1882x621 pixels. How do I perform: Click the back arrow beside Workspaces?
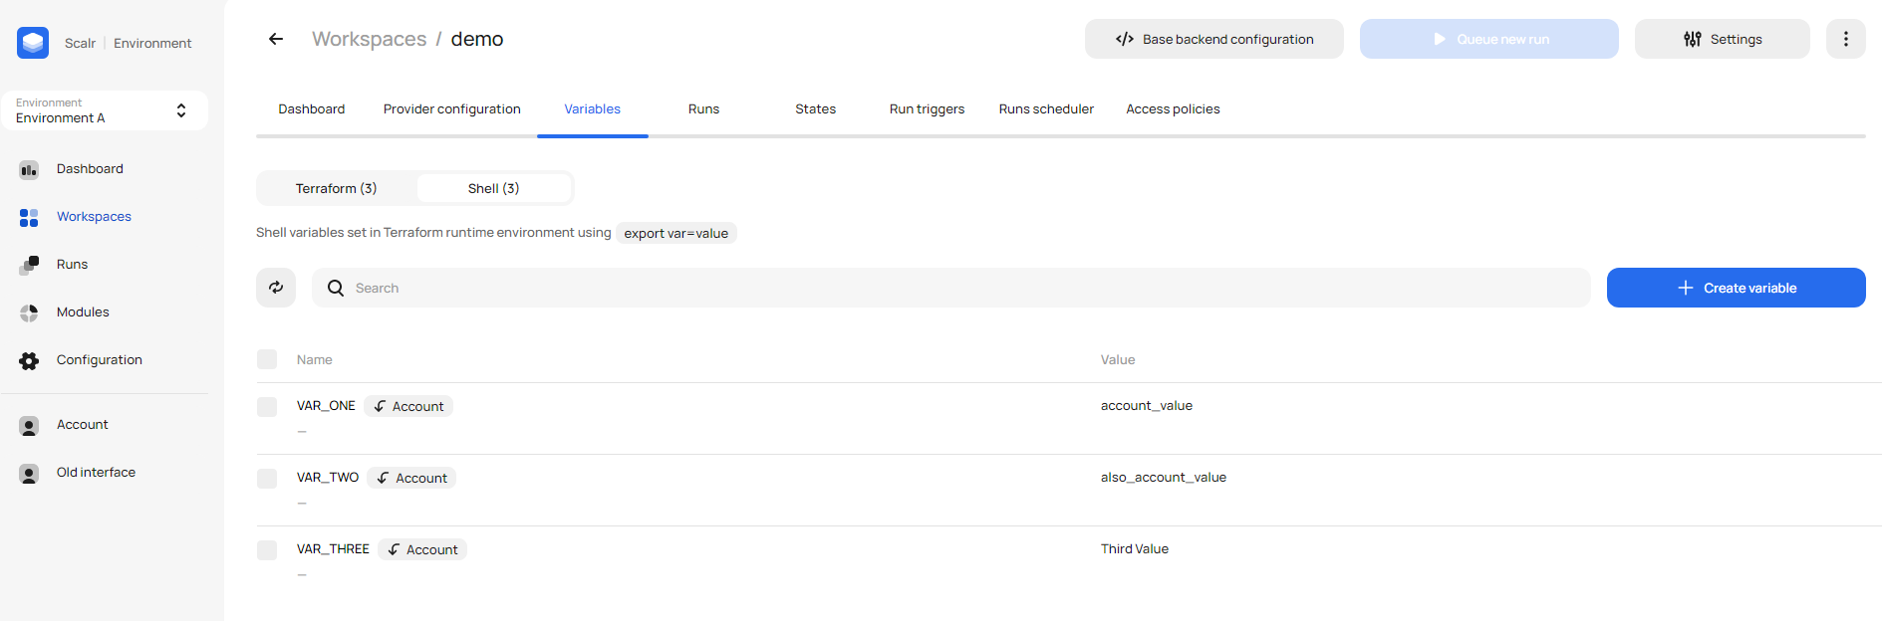(x=276, y=39)
